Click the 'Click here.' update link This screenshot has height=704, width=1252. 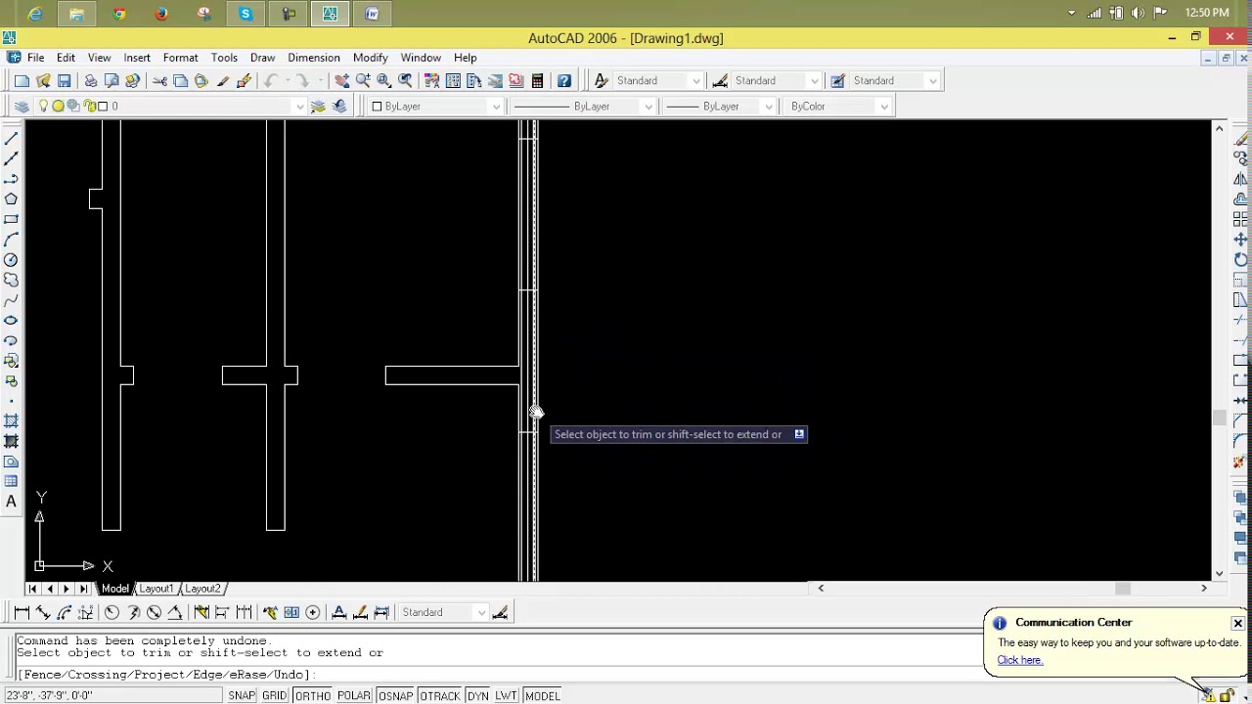[x=1020, y=660]
